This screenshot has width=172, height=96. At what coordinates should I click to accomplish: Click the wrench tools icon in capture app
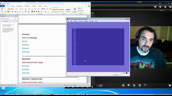pos(160,7)
